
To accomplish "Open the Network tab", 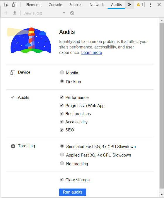I will pos(97,5).
